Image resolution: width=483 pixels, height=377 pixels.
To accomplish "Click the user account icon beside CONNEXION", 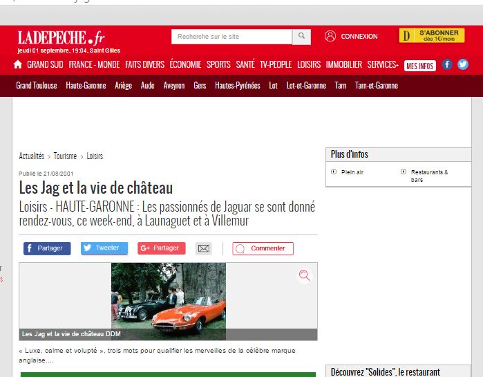I will tap(330, 36).
